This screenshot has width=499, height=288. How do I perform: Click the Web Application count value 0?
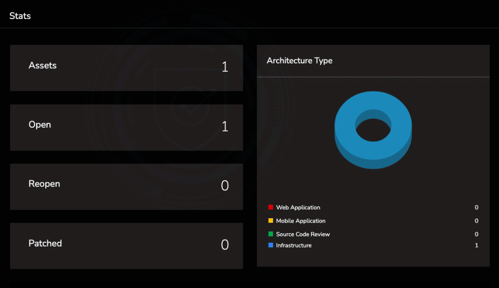pyautogui.click(x=477, y=208)
